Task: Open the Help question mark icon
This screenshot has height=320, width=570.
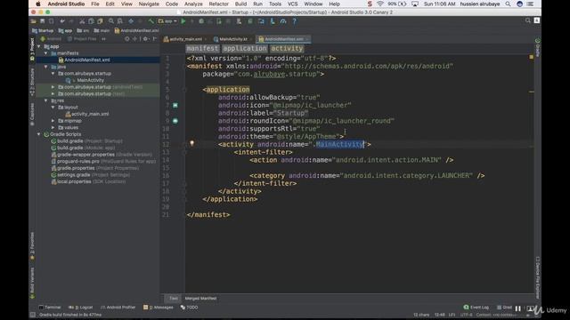Action: click(x=294, y=21)
